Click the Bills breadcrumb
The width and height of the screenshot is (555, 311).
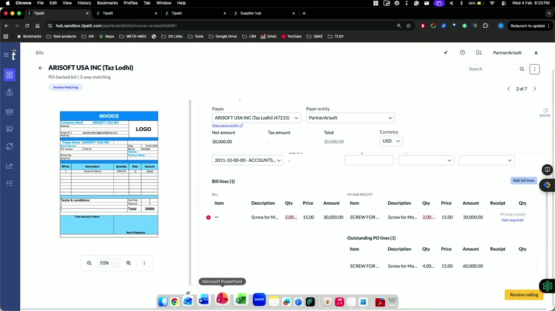click(x=40, y=53)
